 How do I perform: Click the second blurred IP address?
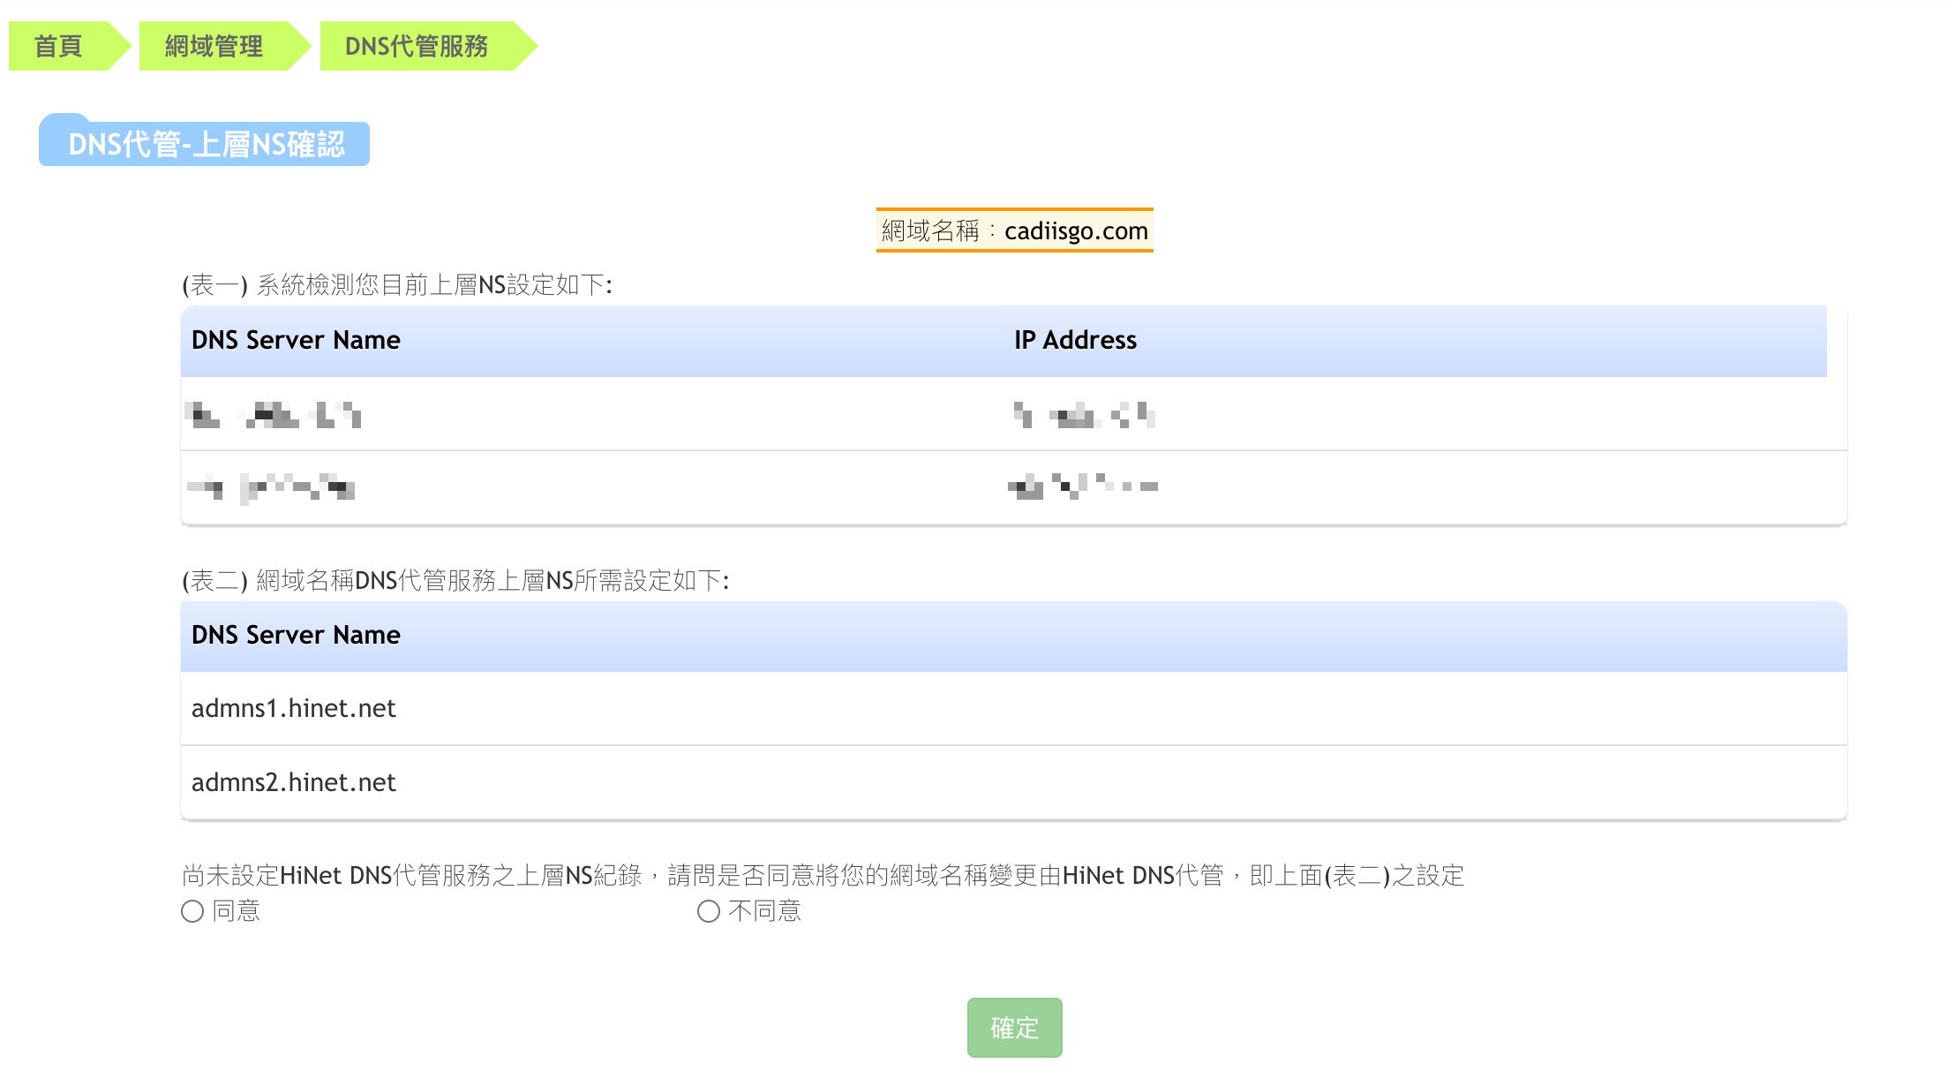1083,486
